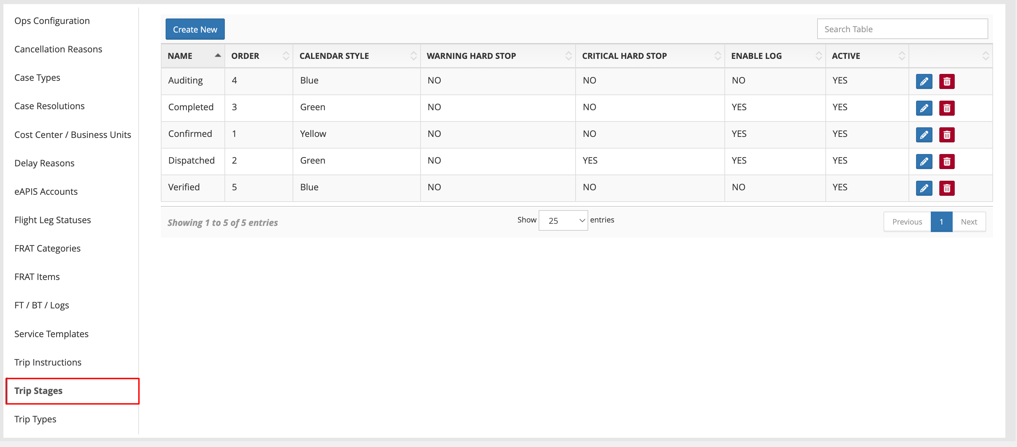Sort table by Name column
The height and width of the screenshot is (447, 1017).
point(193,56)
